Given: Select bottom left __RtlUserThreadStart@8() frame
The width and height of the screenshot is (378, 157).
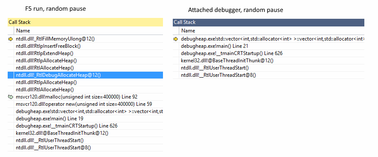Looking at the screenshot, I should [85, 148].
